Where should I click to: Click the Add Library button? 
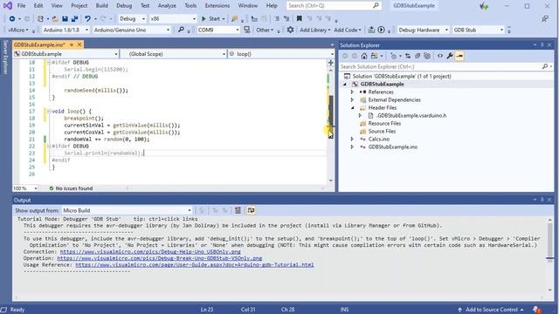tap(314, 30)
